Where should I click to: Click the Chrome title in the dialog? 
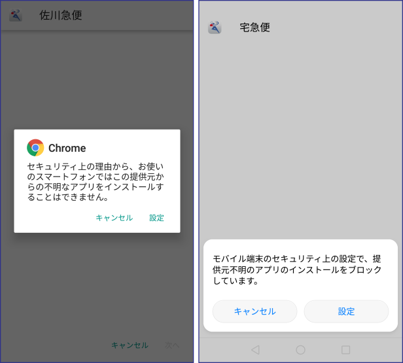(67, 148)
